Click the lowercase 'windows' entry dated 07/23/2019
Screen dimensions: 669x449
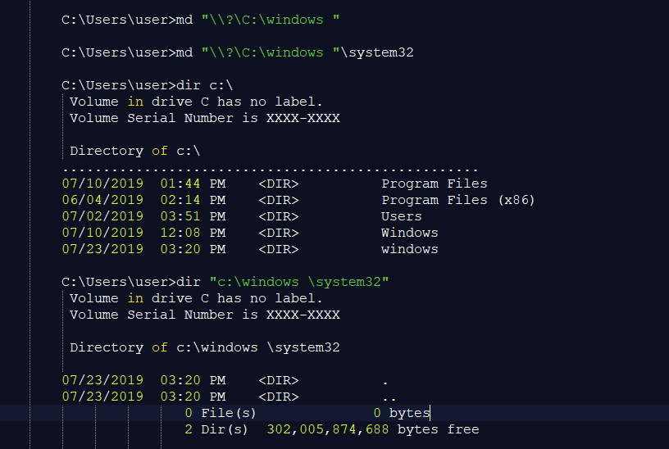410,249
